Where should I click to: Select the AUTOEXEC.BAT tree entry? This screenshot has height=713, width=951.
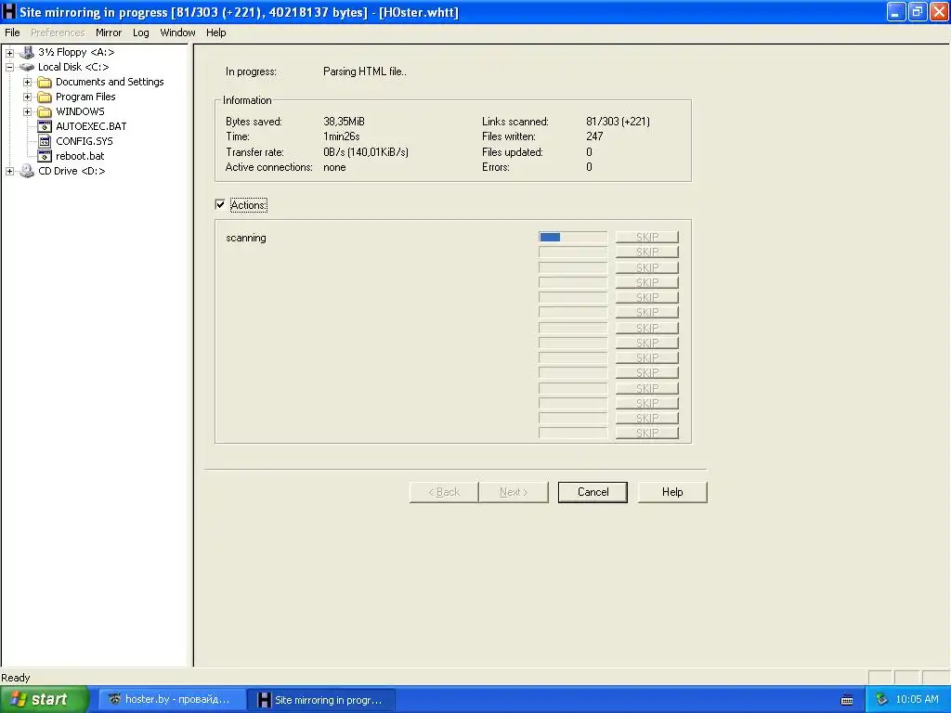coord(91,126)
